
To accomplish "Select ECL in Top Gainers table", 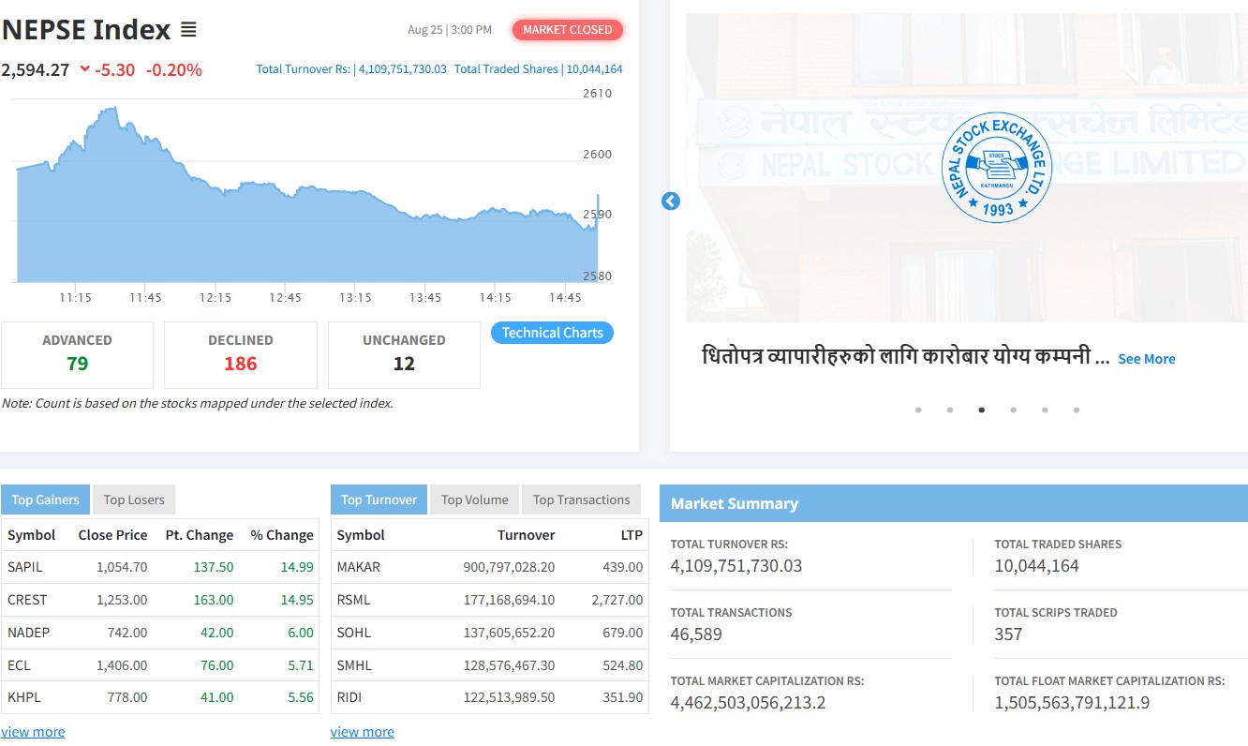I will coord(20,665).
